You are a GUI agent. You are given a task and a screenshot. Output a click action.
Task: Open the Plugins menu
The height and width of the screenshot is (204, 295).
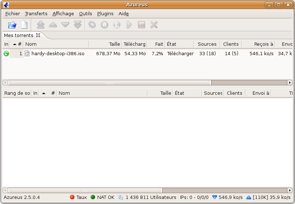coord(105,13)
